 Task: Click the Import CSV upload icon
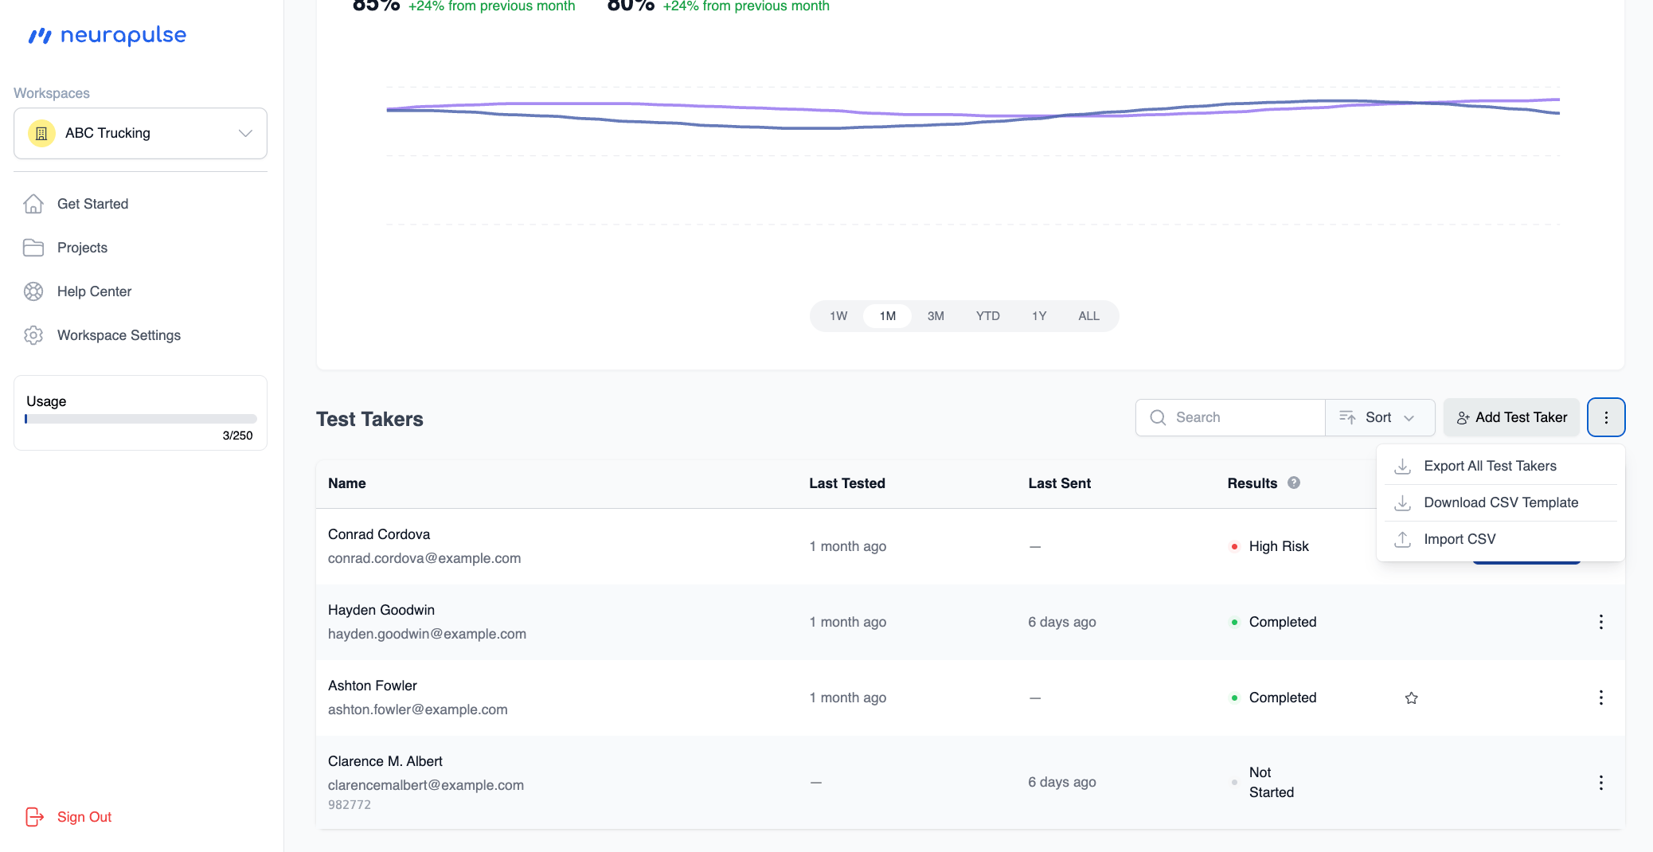click(1403, 539)
